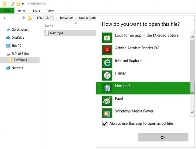Click the iTunes music note icon

point(107,75)
